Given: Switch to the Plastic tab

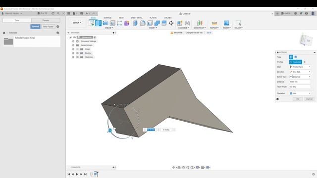Looking at the screenshot, I should 153,18.
